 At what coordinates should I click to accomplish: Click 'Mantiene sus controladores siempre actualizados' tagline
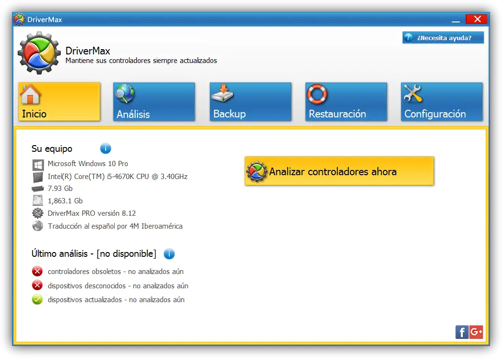pos(141,61)
